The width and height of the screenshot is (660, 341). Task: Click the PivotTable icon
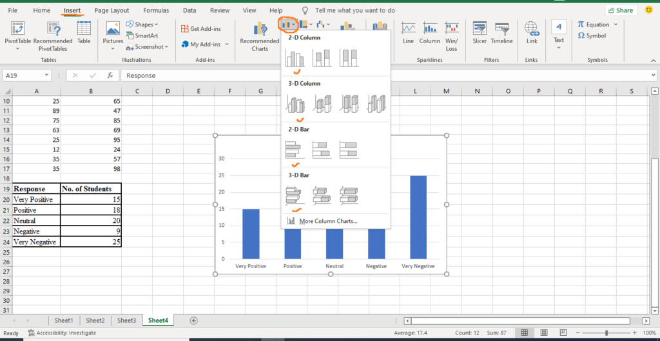17,28
